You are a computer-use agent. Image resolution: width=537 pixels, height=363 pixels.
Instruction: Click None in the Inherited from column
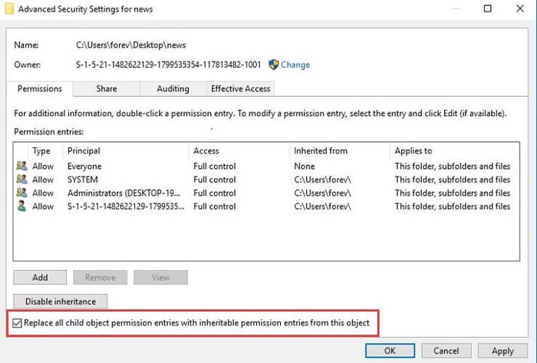coord(305,166)
